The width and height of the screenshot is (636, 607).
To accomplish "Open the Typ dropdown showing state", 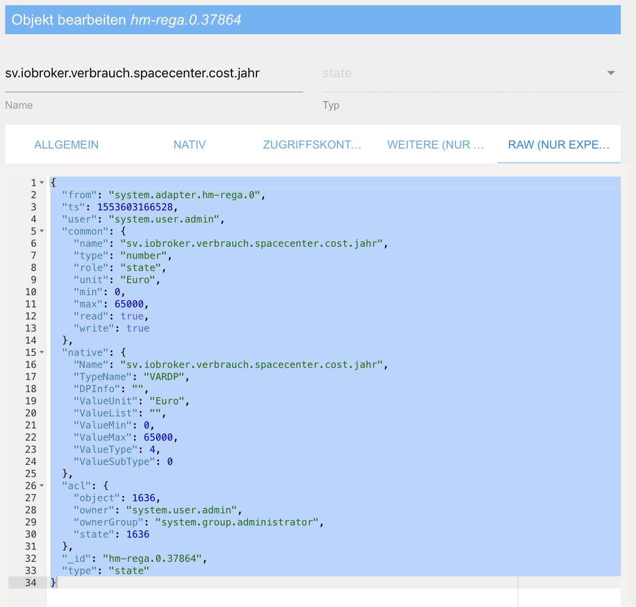I will click(x=471, y=73).
